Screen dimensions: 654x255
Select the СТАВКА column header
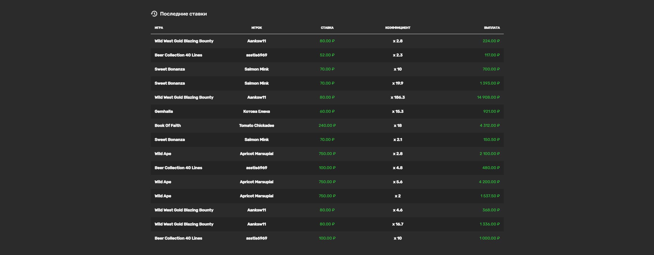tap(327, 28)
